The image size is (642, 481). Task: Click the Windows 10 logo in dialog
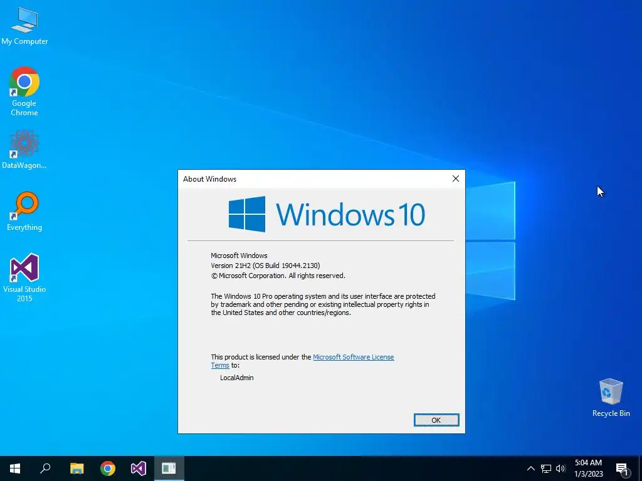(x=327, y=214)
